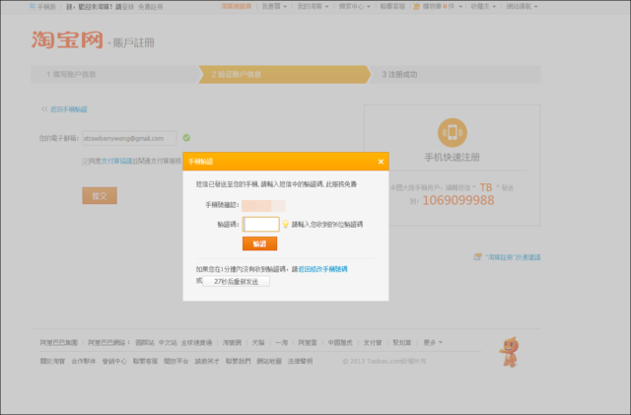
Task: Open the 法律聲明 footer link
Action: pos(300,361)
